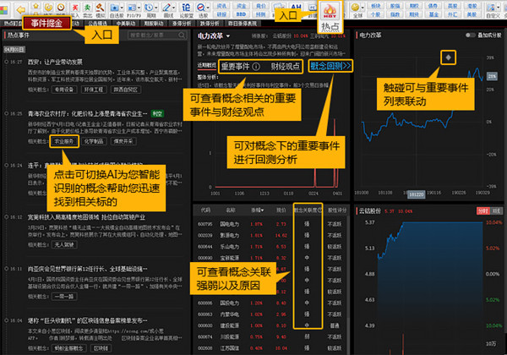Open the 昨日涨停表现 tab
507x355 pixels.
(x=243, y=24)
